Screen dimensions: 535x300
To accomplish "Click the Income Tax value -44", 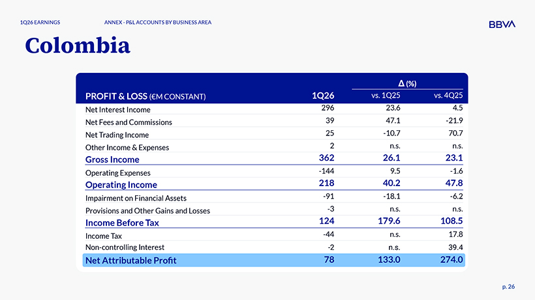I will [x=329, y=234].
